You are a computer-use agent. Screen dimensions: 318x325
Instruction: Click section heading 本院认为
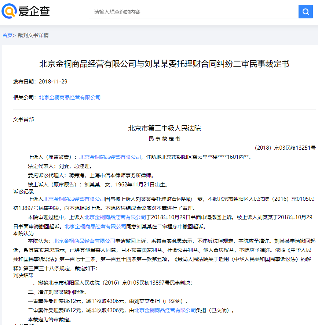(x=23, y=233)
